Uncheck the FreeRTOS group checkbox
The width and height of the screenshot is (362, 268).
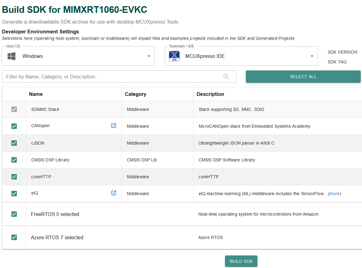(x=14, y=214)
